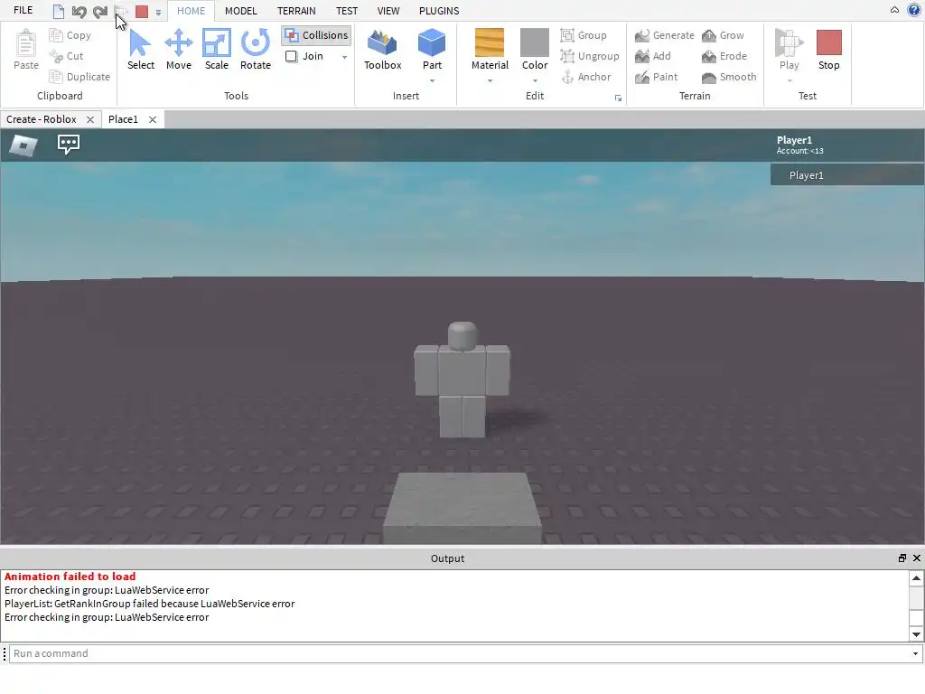Viewport: 925px width, 694px height.
Task: Choose the Select arrow tool
Action: coord(141,50)
